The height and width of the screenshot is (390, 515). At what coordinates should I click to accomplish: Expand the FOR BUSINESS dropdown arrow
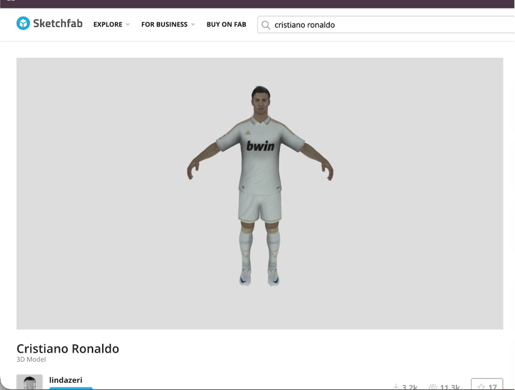(x=193, y=25)
